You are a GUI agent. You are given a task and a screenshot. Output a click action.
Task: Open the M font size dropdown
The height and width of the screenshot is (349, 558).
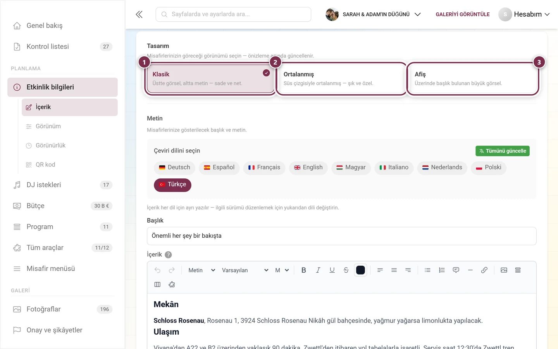click(x=282, y=270)
